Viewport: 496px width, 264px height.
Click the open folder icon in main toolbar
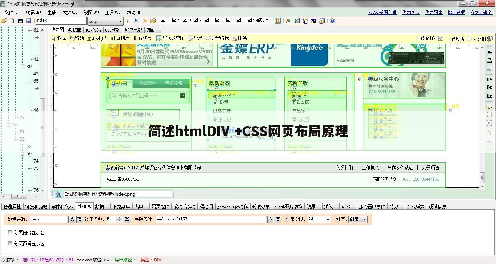coord(4,21)
